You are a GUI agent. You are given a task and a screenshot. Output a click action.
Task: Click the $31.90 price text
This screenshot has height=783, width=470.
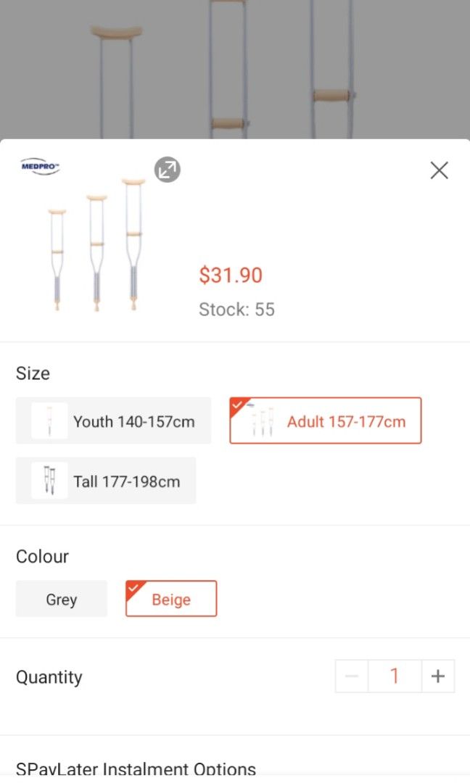coord(231,275)
